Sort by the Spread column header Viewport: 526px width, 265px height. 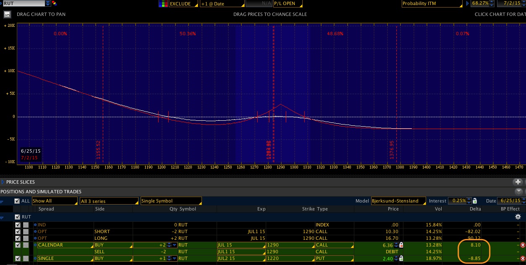[x=46, y=209]
